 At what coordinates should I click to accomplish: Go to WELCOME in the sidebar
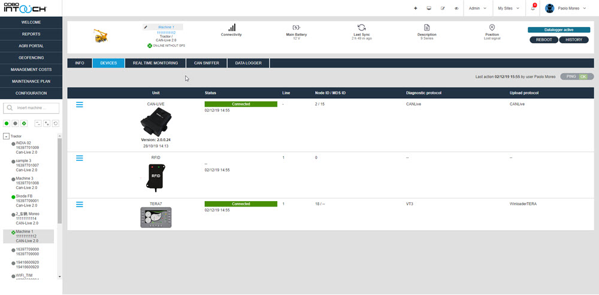31,23
